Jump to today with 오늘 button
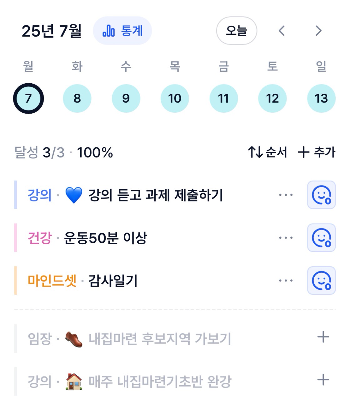 [237, 31]
